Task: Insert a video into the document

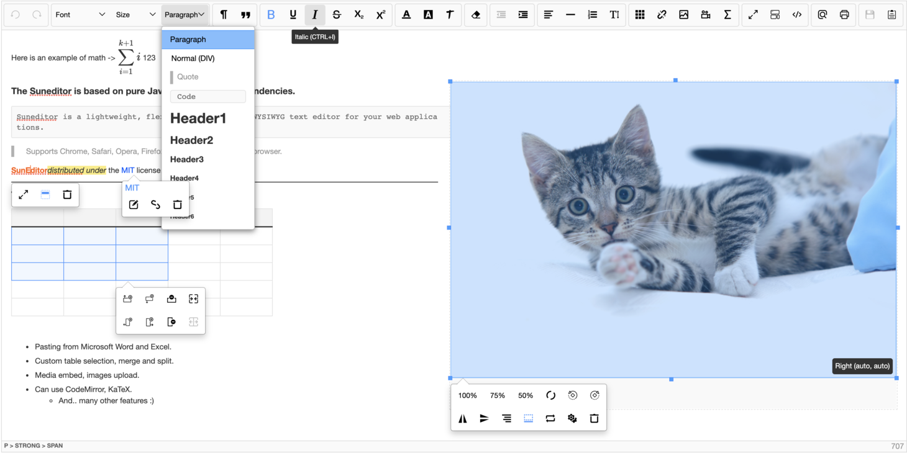Action: click(706, 14)
